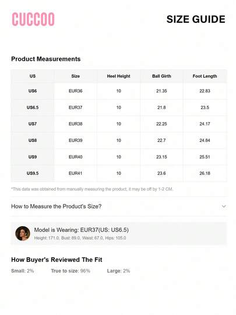Select the Product Measurements heading
Image resolution: width=236 pixels, height=315 pixels.
point(46,59)
